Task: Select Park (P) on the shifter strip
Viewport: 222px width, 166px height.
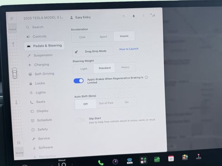Action: pyautogui.click(x=12, y=19)
